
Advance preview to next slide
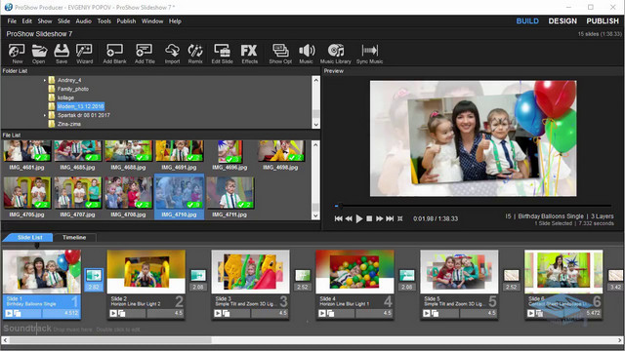point(380,218)
